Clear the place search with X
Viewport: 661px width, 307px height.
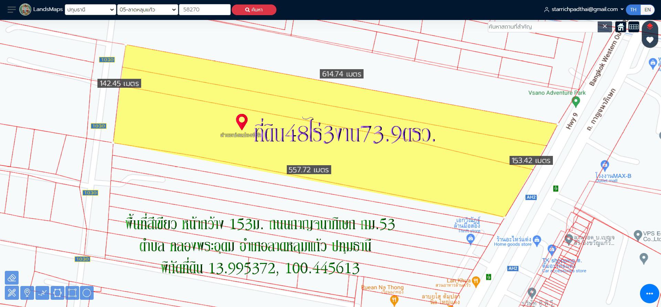tap(605, 27)
